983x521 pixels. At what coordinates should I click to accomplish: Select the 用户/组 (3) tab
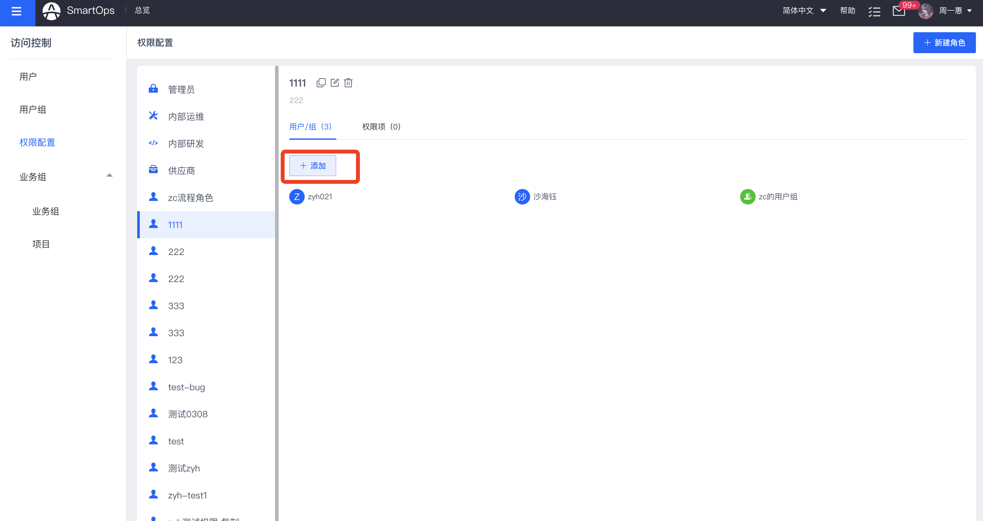click(x=310, y=127)
